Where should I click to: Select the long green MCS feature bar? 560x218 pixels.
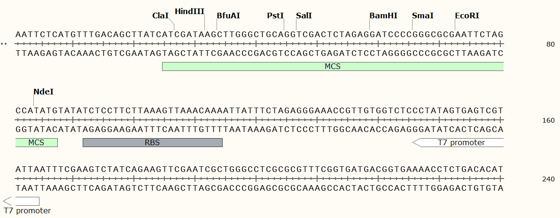click(333, 67)
